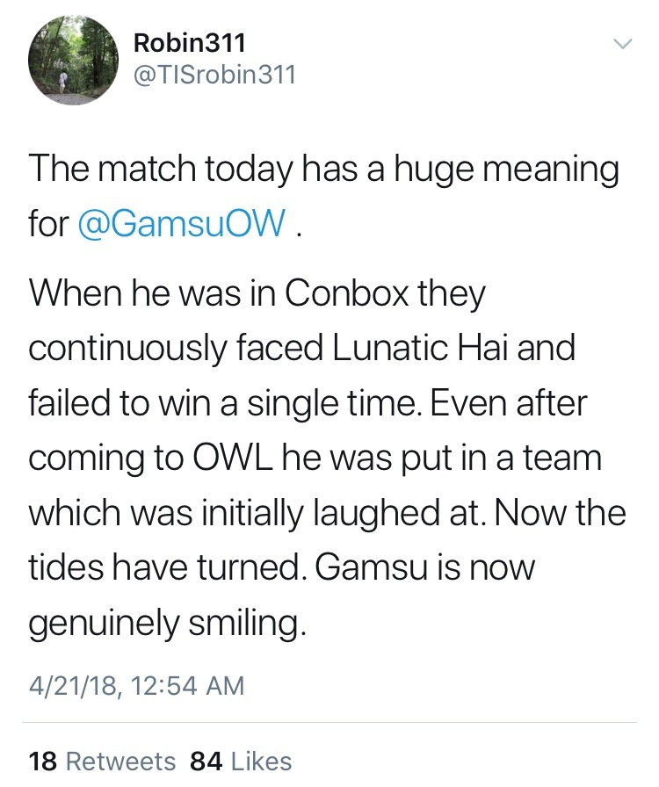Click the number 84 beside Likes

click(x=205, y=760)
